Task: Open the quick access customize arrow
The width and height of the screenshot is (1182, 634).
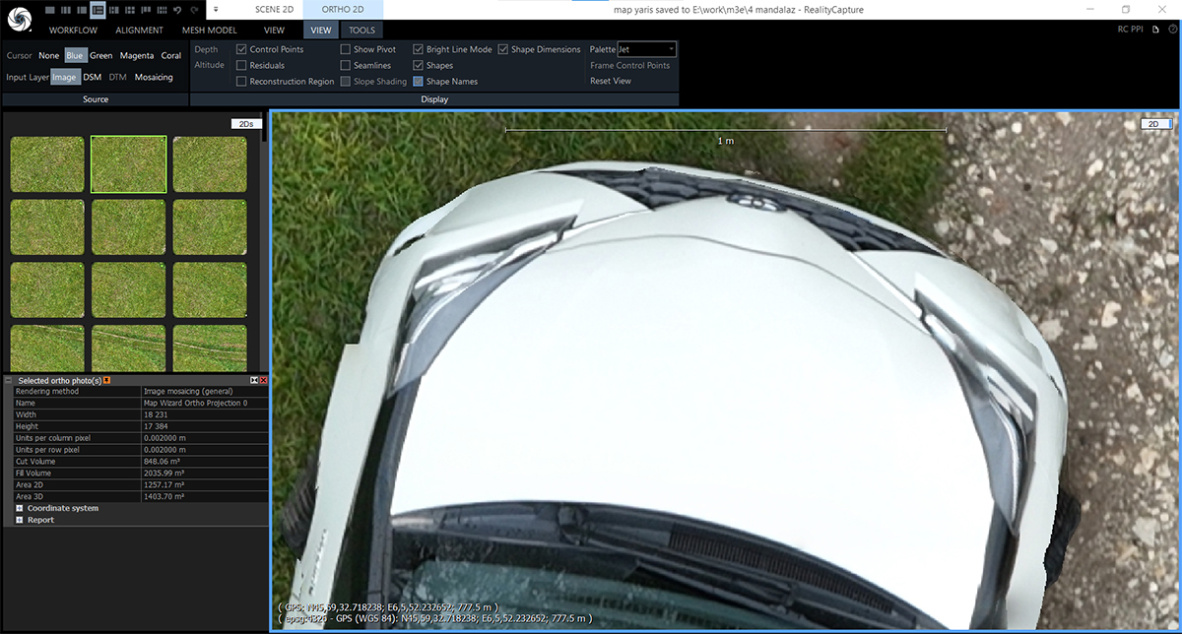Action: [x=215, y=10]
